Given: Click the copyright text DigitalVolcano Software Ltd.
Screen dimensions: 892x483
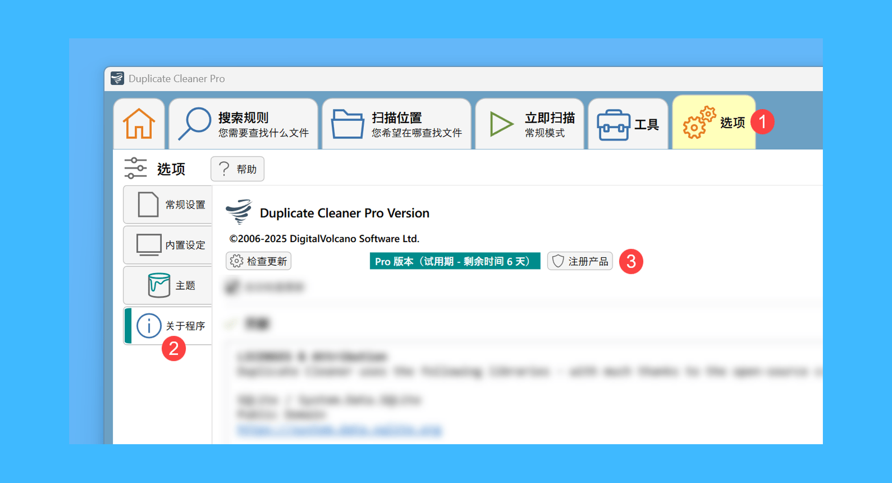Looking at the screenshot, I should (324, 239).
